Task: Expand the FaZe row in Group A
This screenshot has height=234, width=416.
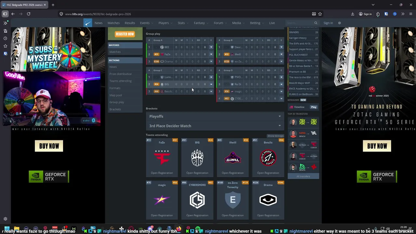Action: click(211, 54)
